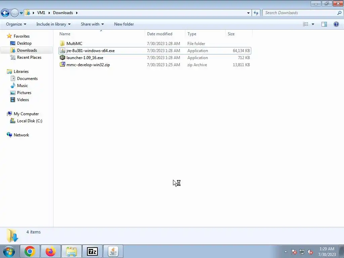Select Libraries in navigation pane

[21, 72]
